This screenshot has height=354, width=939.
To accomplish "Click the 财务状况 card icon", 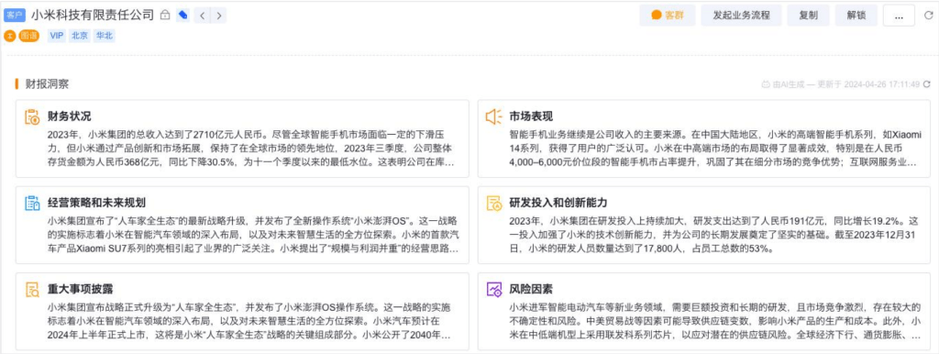I will [32, 116].
